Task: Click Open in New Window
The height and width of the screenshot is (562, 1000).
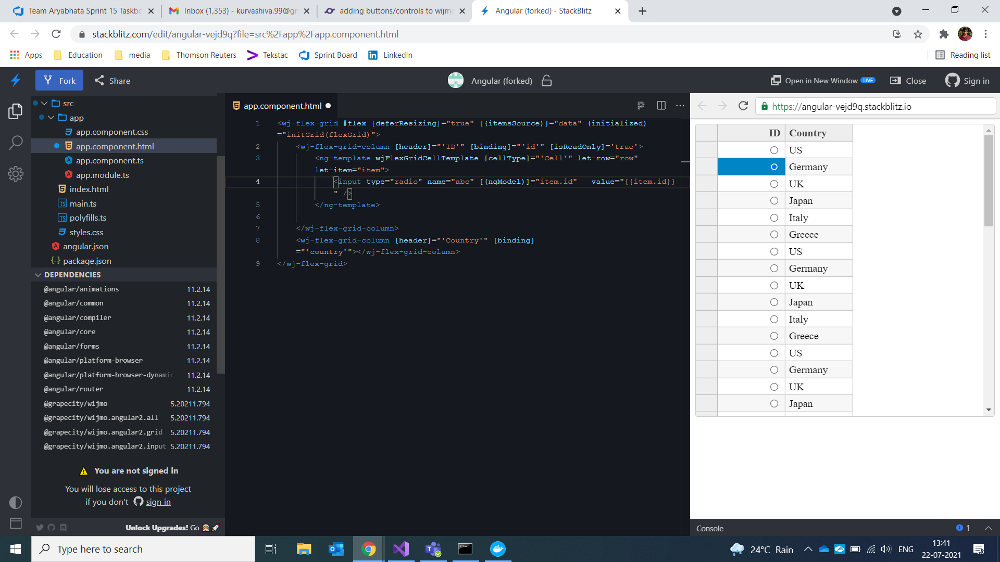Action: (x=823, y=81)
